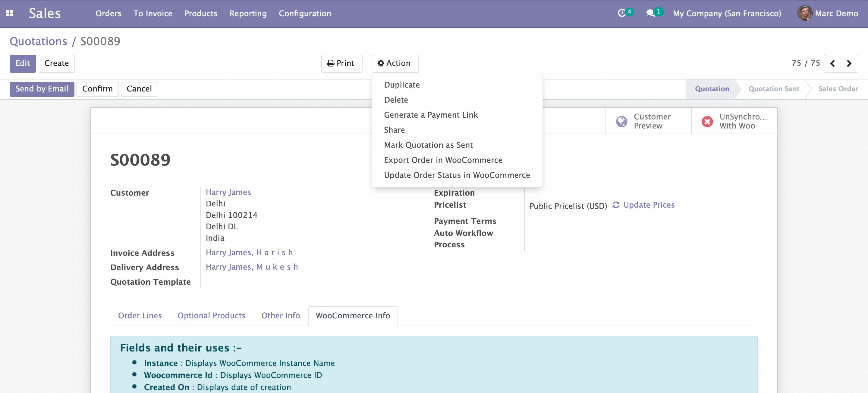
Task: Open the Print dropdown
Action: (x=341, y=63)
